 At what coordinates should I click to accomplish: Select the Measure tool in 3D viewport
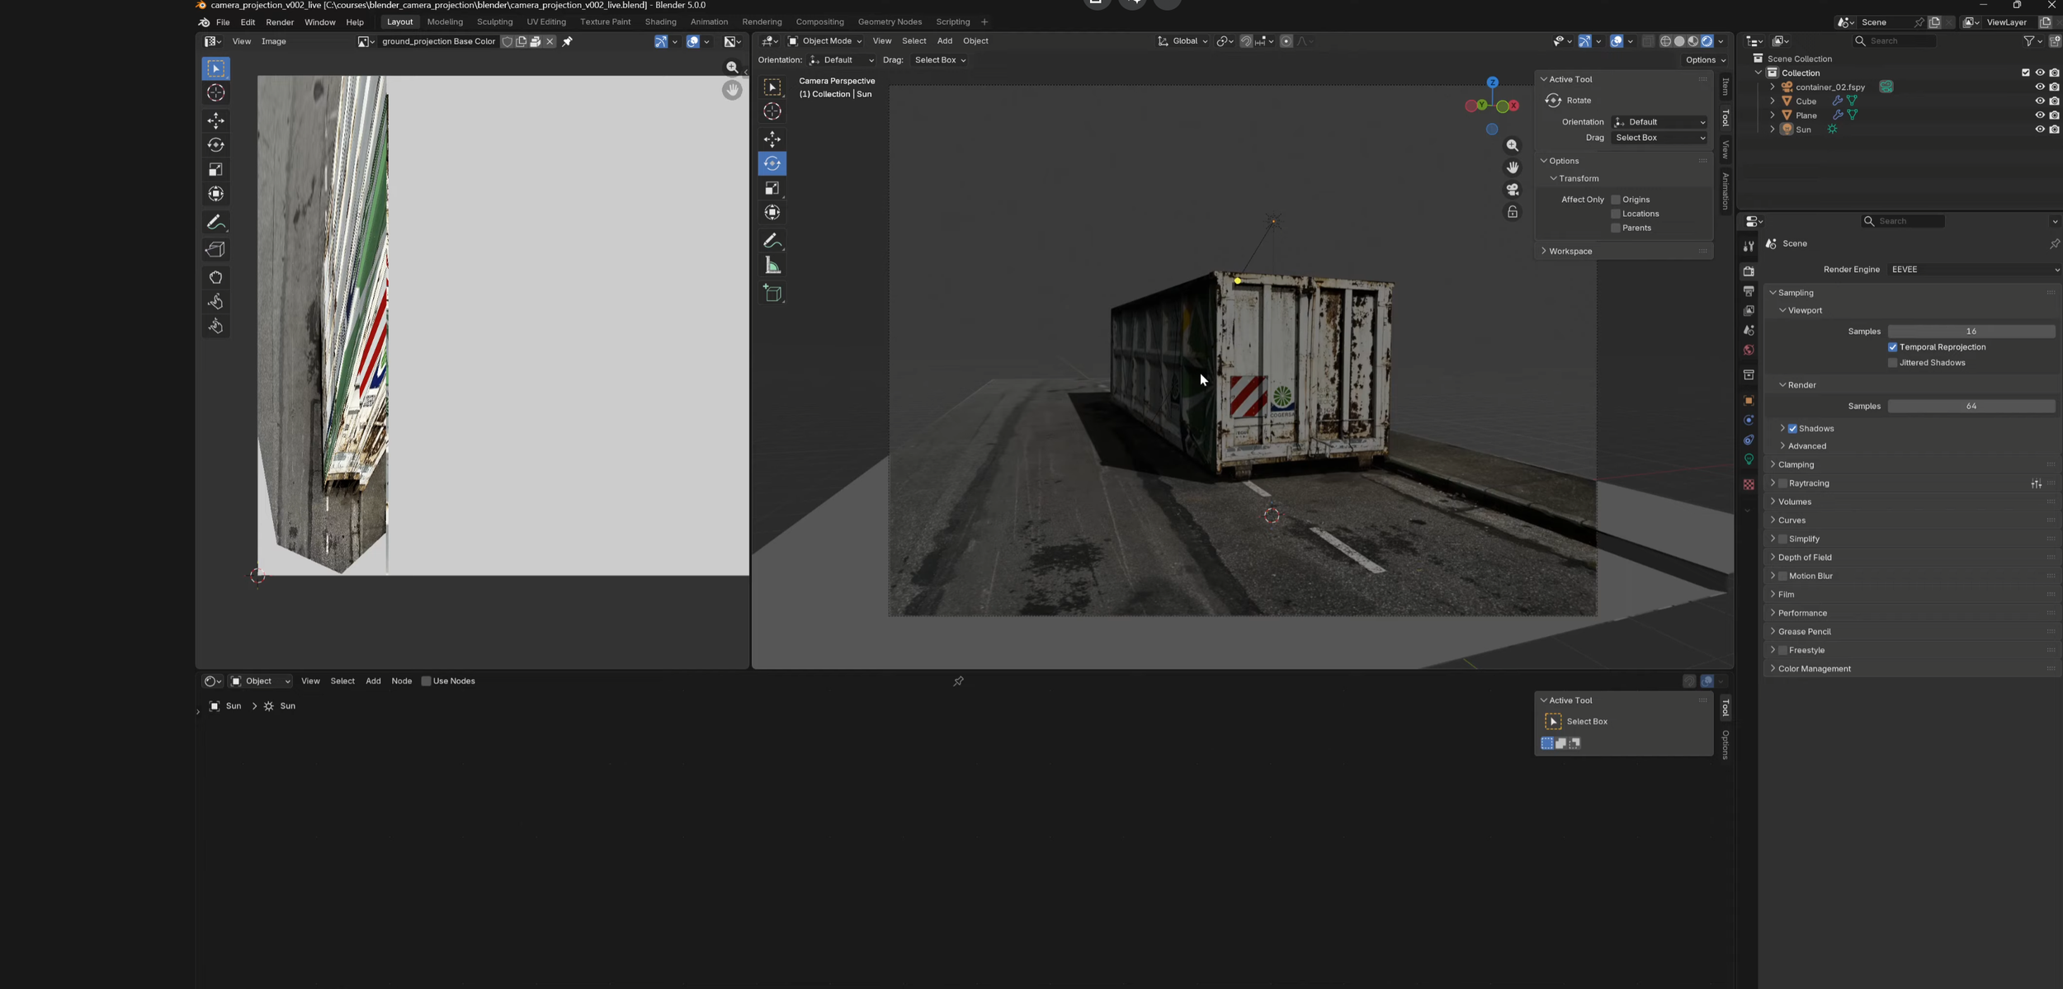(772, 266)
